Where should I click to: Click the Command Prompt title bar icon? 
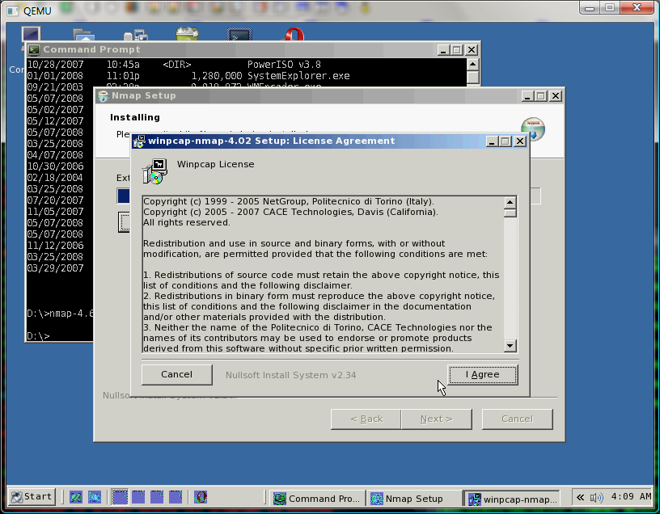34,49
